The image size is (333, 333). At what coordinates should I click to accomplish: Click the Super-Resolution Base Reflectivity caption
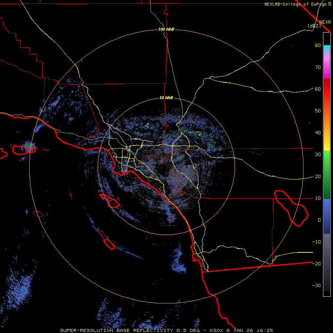pyautogui.click(x=166, y=330)
